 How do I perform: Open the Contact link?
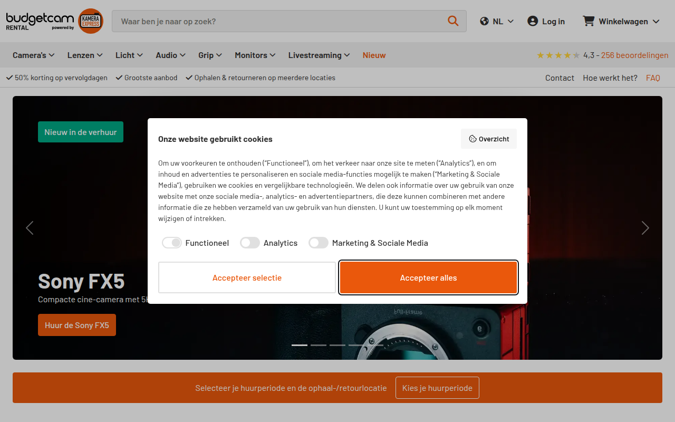(x=560, y=78)
